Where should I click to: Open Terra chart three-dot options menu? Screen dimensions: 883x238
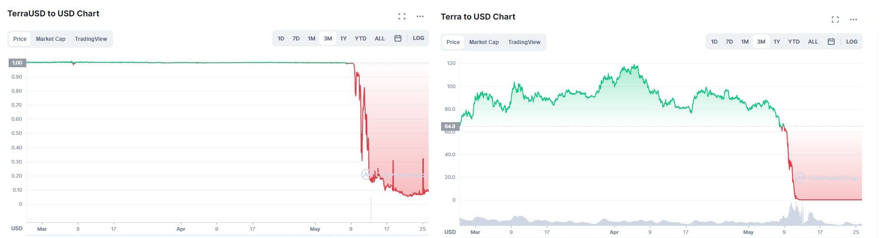click(x=853, y=20)
